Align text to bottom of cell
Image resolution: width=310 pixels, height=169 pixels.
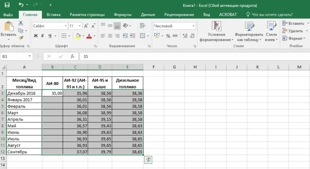117,26
